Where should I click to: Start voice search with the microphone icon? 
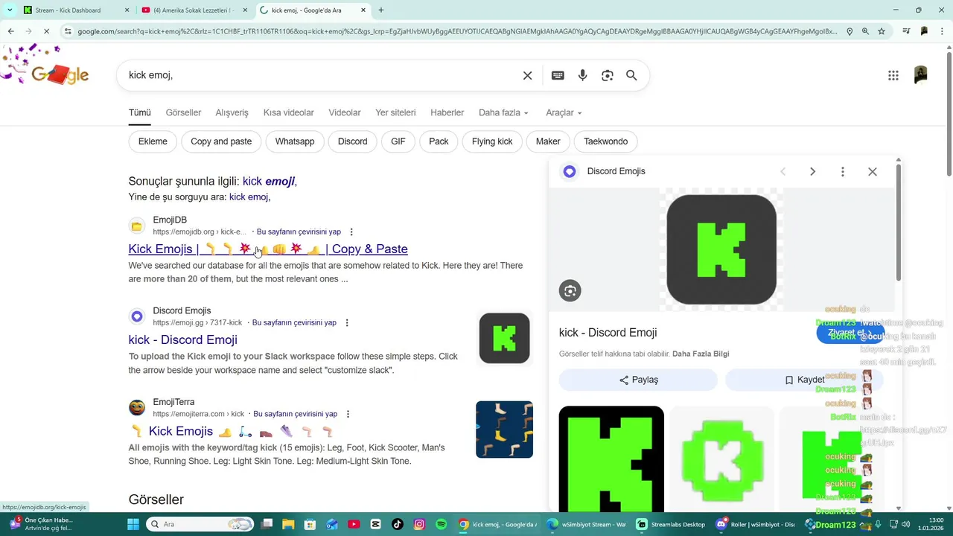click(582, 75)
